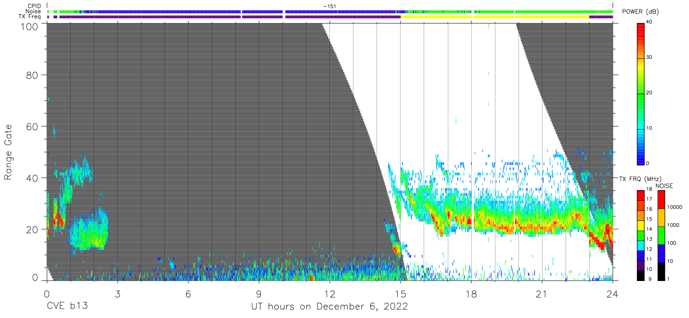
Task: Click the 17 label on TX FRQ scale
Action: (x=649, y=199)
